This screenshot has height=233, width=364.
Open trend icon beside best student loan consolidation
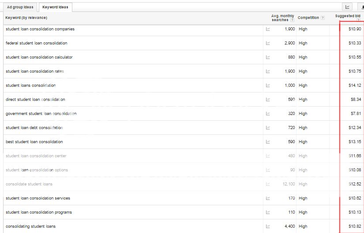tap(268, 142)
